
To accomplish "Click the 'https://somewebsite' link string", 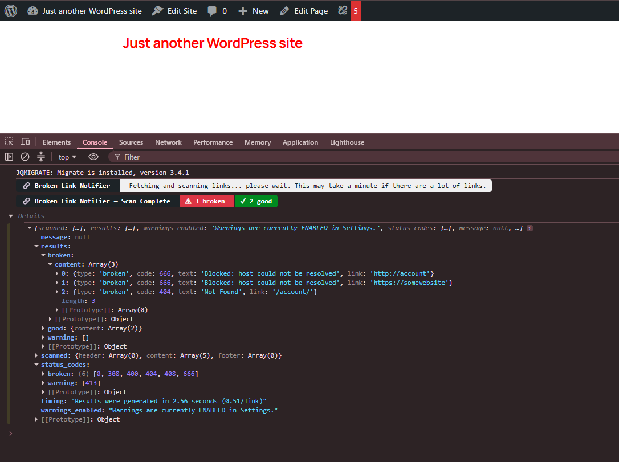I will tap(409, 283).
